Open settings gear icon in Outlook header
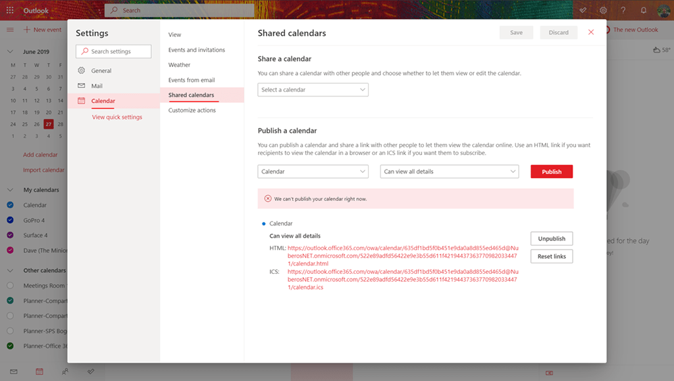This screenshot has height=381, width=674. (603, 11)
